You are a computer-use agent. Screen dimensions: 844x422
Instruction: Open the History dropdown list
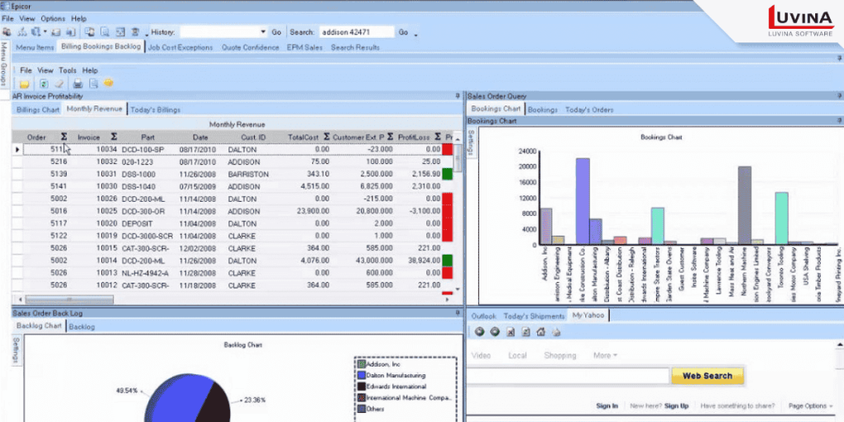point(263,32)
